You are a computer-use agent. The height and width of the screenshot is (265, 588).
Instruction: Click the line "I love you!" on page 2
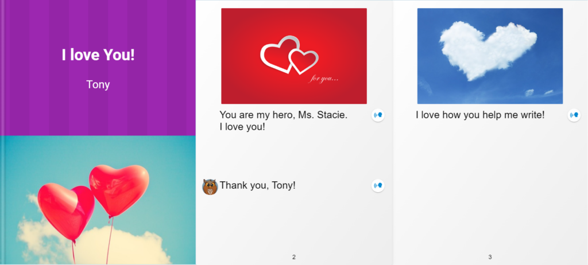click(x=242, y=127)
